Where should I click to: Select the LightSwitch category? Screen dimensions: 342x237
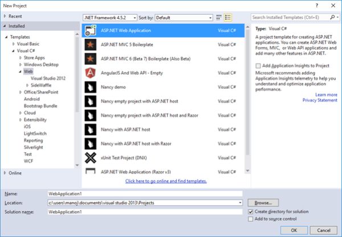(35, 134)
